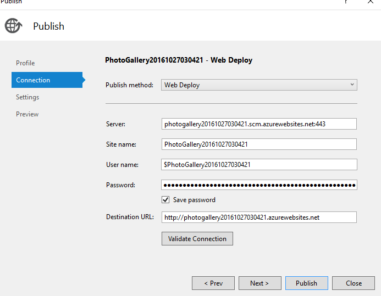Screen dimensions: 381x296
Task: Click the large Publish title text
Action: pyautogui.click(x=48, y=26)
